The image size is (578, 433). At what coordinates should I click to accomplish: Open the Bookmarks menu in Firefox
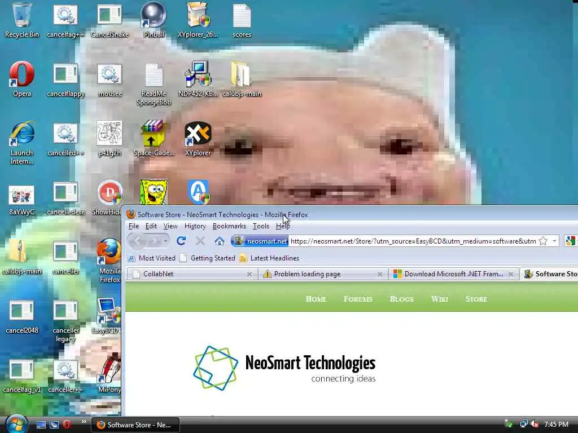(229, 226)
